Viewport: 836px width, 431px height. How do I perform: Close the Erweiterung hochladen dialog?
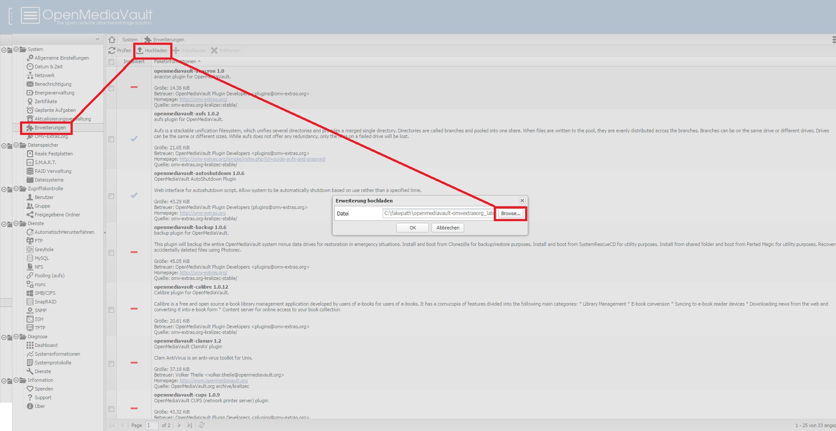click(522, 201)
